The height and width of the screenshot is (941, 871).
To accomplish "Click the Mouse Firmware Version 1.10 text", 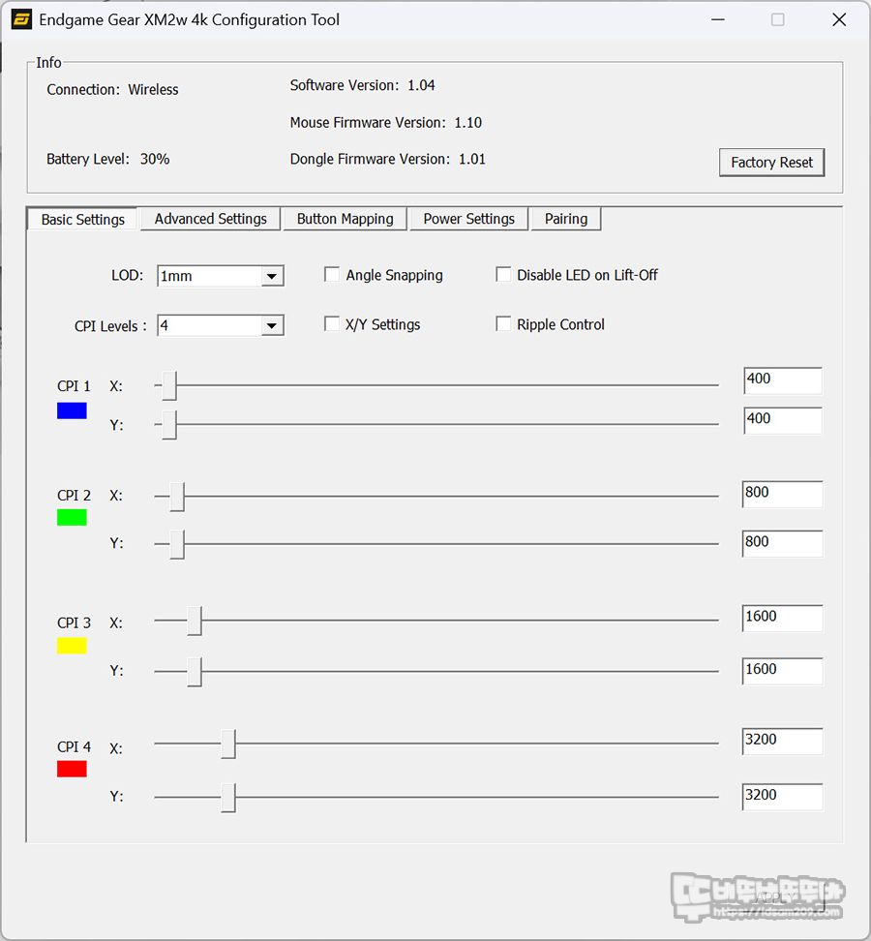I will 386,122.
